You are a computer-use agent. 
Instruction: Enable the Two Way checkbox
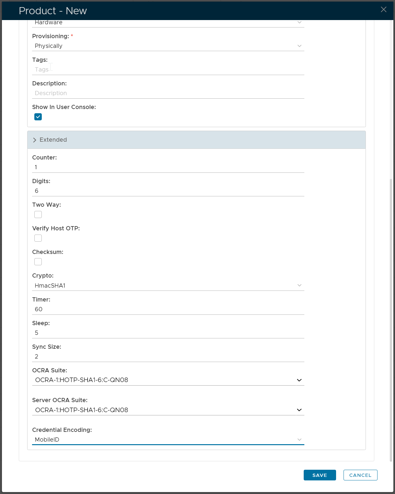[38, 214]
